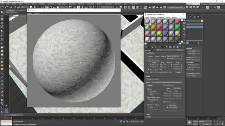Toggle Background checker icon in Material Editor

tap(184, 26)
